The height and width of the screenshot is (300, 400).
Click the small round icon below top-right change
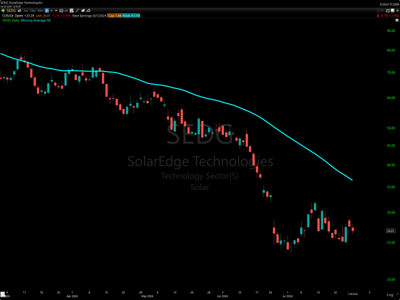pos(397,20)
